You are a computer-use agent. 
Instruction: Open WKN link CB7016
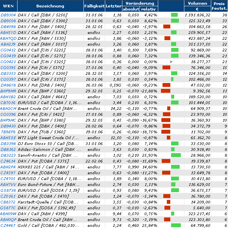8,103
